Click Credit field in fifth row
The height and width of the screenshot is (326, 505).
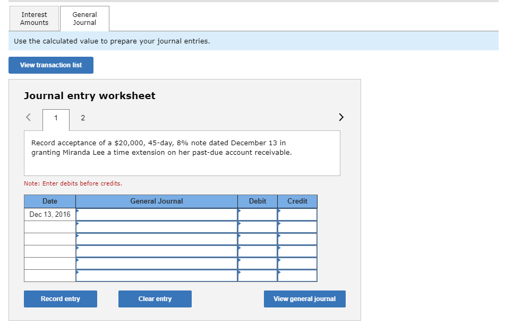(297, 263)
